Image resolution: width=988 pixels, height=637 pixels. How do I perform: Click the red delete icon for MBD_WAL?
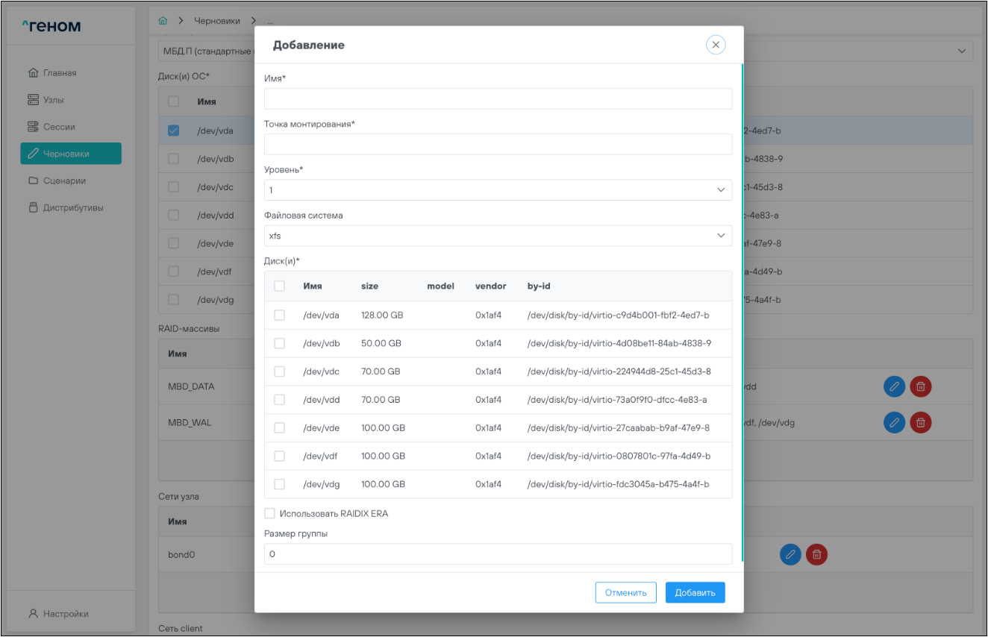coord(921,422)
